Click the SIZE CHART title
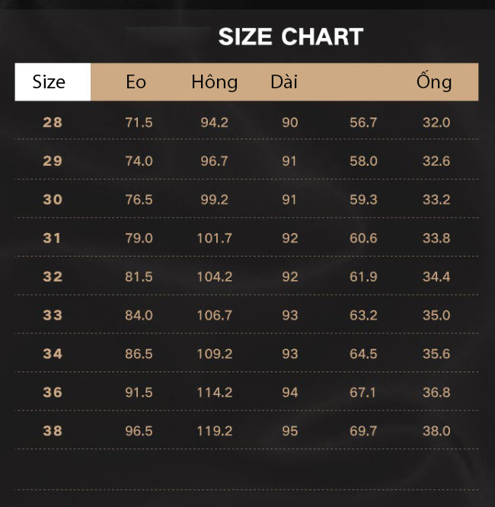This screenshot has height=507, width=495. pos(291,37)
